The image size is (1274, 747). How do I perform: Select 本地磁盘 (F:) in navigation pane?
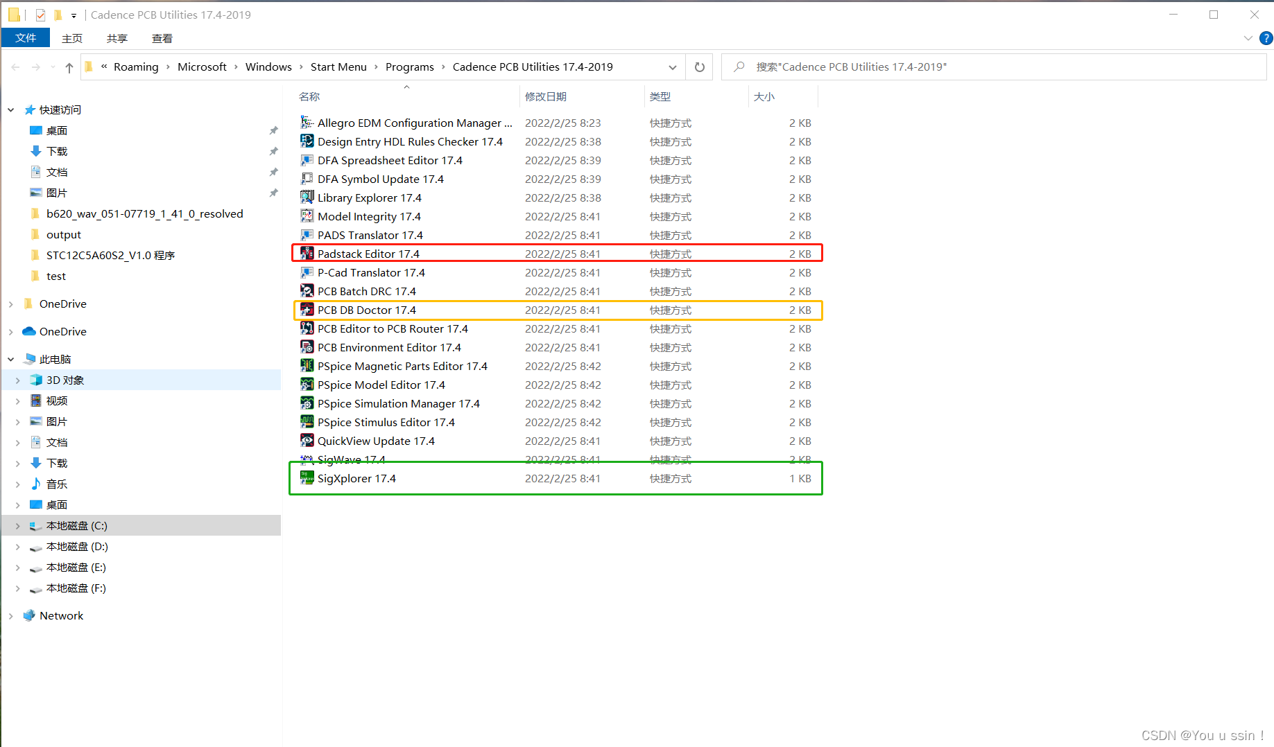[76, 588]
